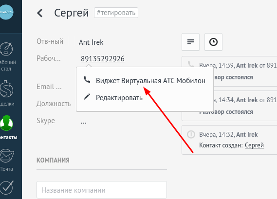This screenshot has width=277, height=199.
Task: Open the tasks checkmark icon in sidebar
Action: click(x=6, y=187)
